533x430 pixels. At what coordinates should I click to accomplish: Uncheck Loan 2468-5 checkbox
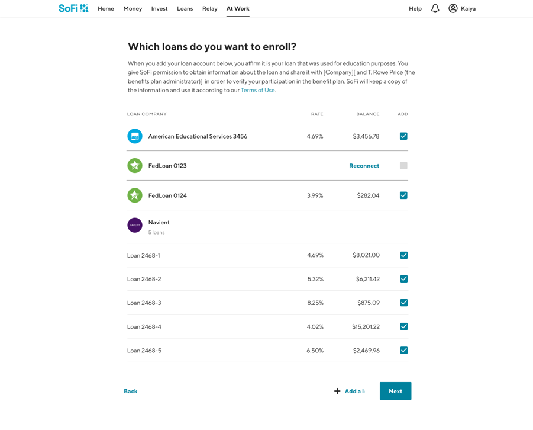tap(403, 351)
